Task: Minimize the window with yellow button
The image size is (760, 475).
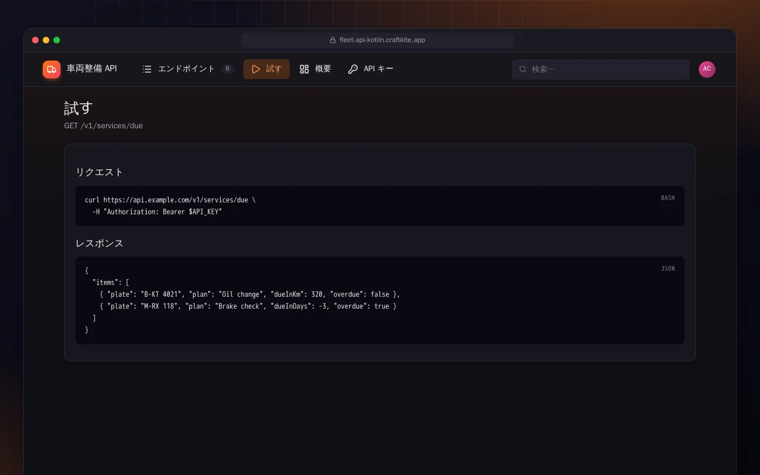Action: pyautogui.click(x=46, y=40)
